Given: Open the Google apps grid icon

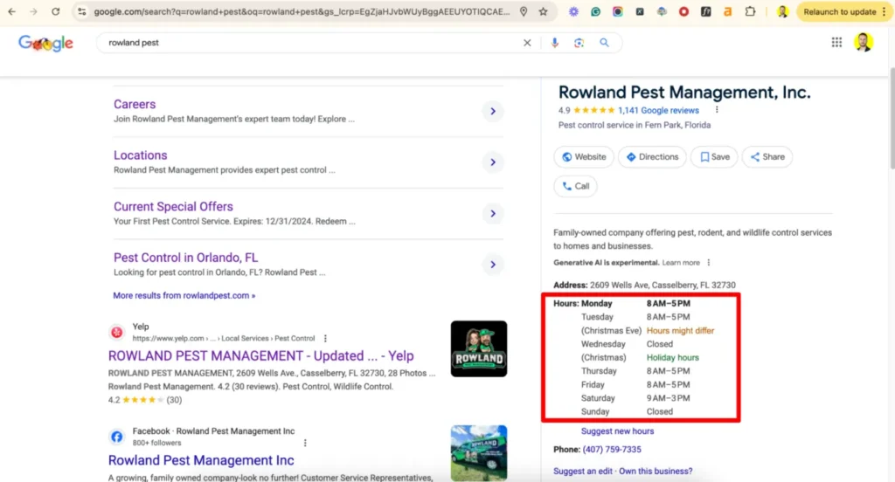Looking at the screenshot, I should coord(836,43).
